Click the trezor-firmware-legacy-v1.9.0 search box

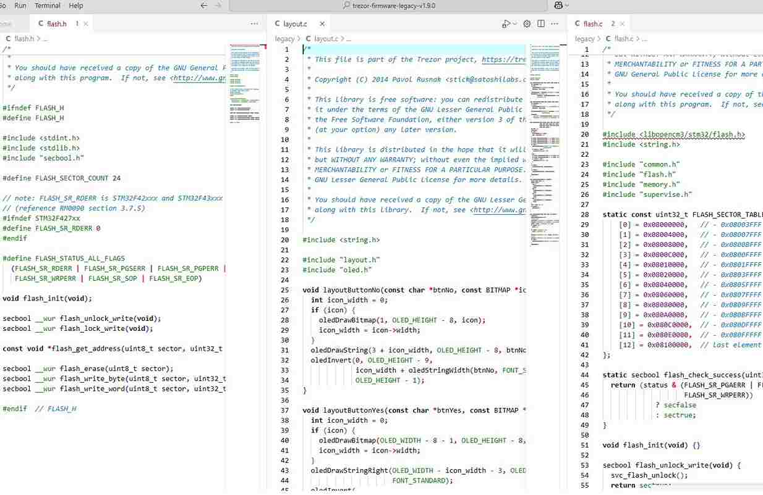click(388, 6)
